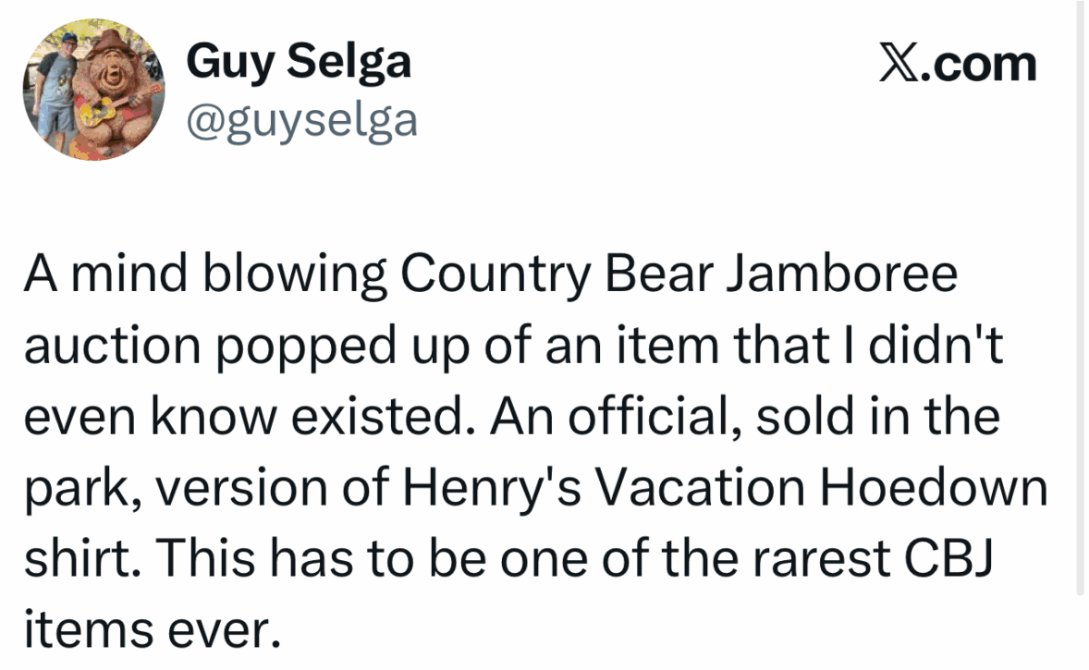
Task: Click the X.com source label
Action: [x=957, y=65]
